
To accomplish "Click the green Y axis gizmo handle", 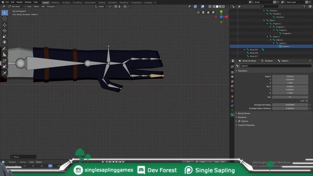I will 221,12.
